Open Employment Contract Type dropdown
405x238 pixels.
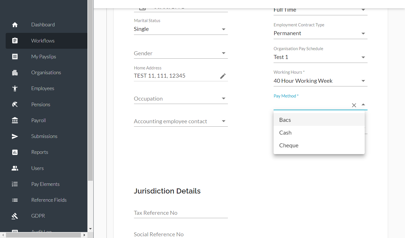pos(320,33)
